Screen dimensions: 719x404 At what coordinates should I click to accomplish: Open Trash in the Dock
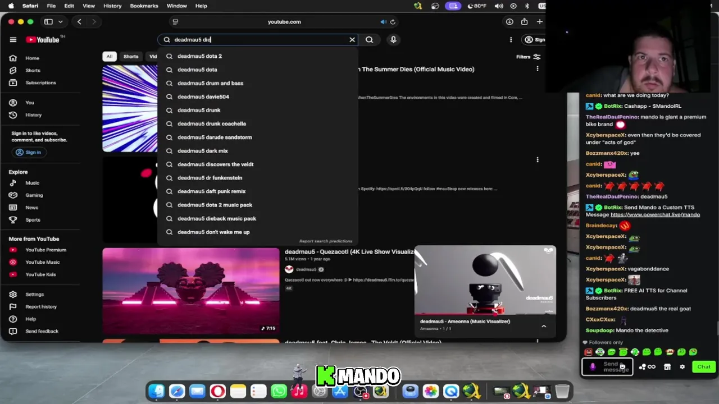(x=562, y=391)
